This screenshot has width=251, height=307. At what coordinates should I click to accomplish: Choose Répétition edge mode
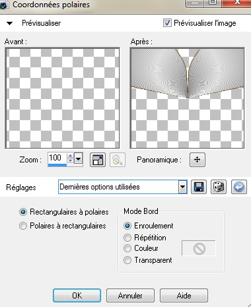click(x=127, y=238)
